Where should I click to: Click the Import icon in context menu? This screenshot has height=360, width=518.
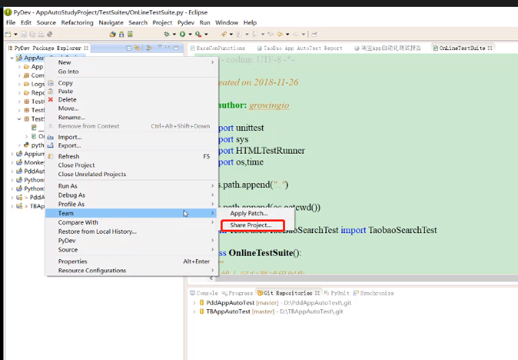(x=50, y=137)
